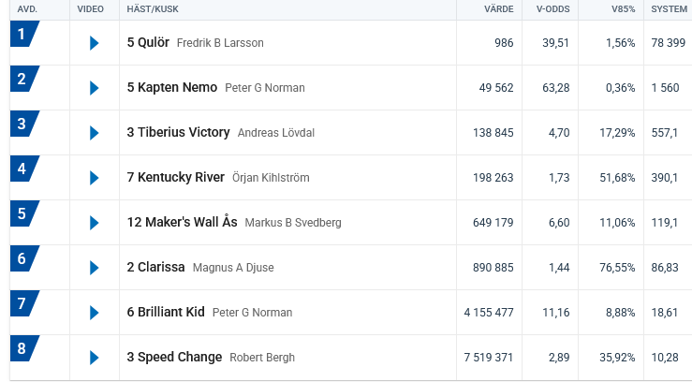Viewport: 692px width, 382px height.
Task: Open driver Örjan Kihlström's name
Action: click(271, 178)
